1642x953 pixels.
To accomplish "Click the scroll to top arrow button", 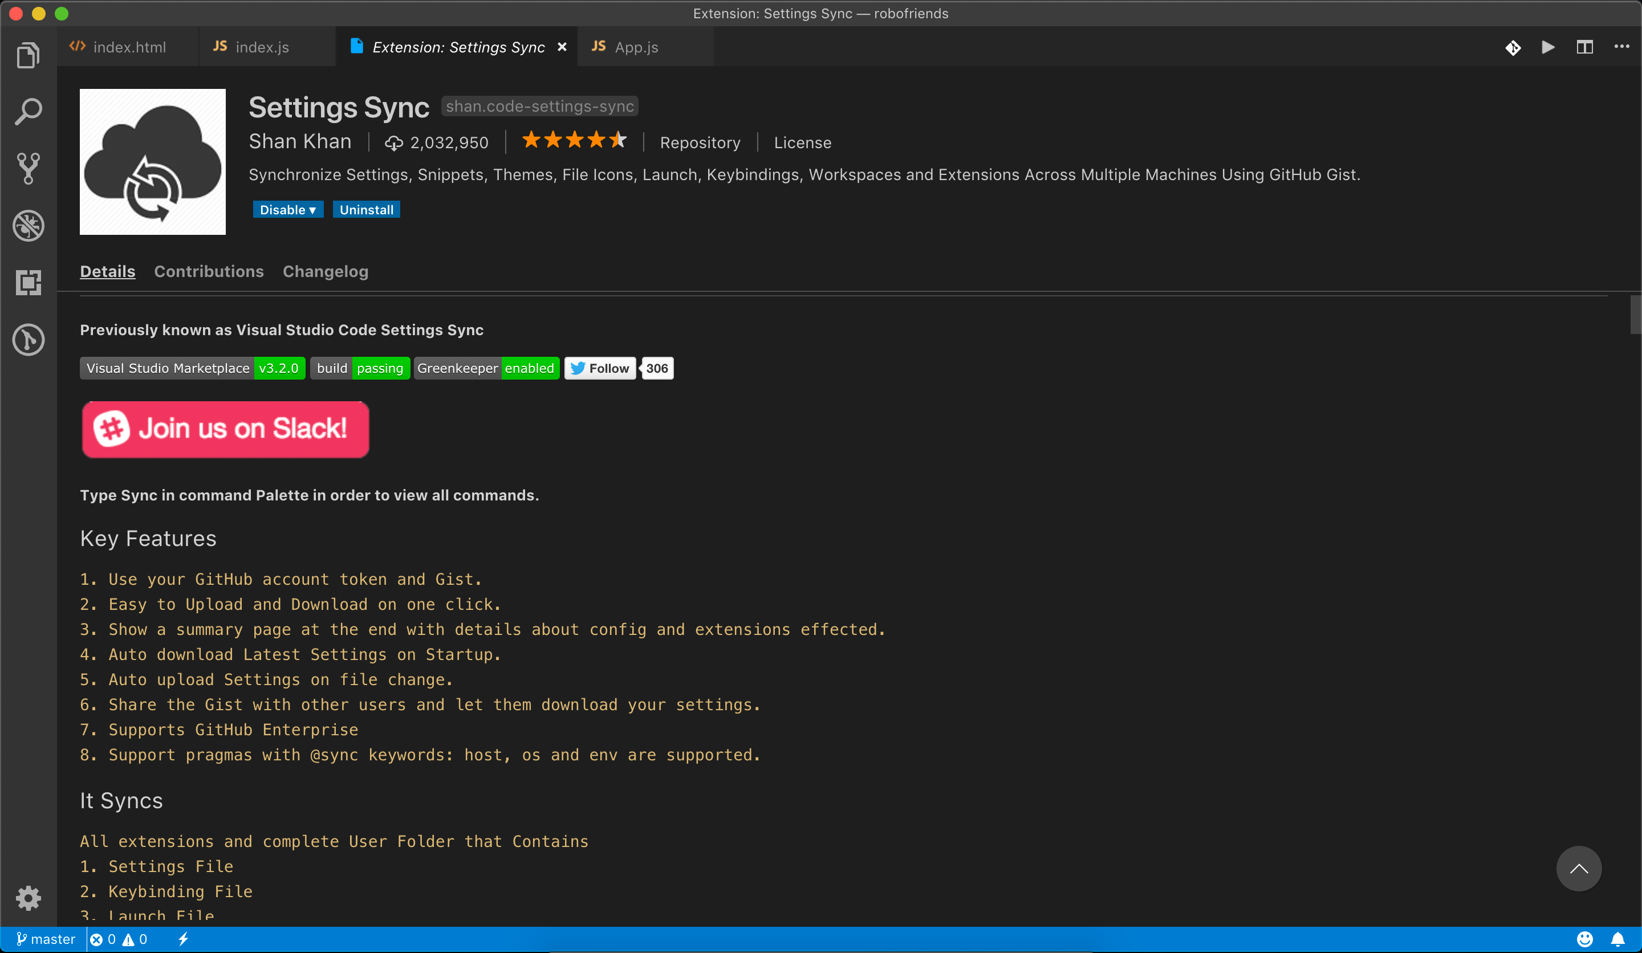I will click(1579, 868).
